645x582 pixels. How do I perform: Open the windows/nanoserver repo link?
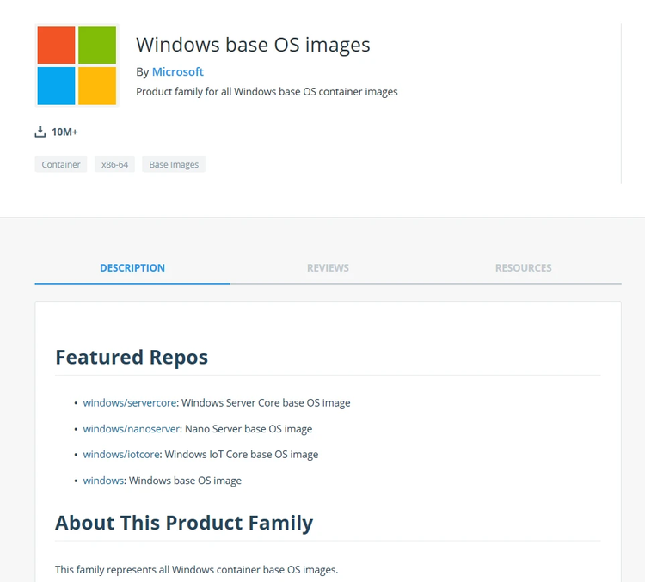(x=132, y=428)
